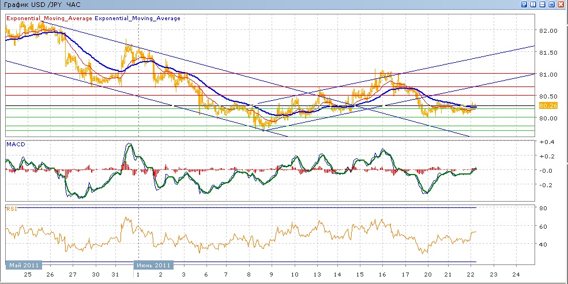Select the blue Exponential_Moving_Average indicator label

click(x=137, y=18)
